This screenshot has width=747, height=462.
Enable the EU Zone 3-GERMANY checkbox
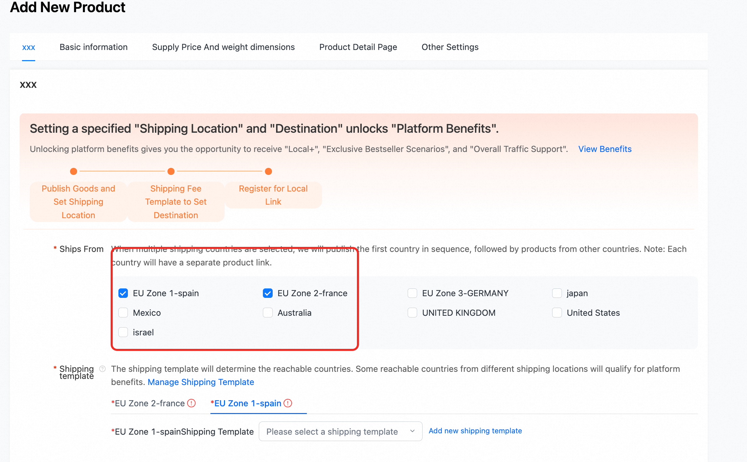(412, 293)
